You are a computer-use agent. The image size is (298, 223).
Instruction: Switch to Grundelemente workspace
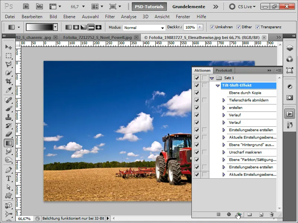point(189,7)
